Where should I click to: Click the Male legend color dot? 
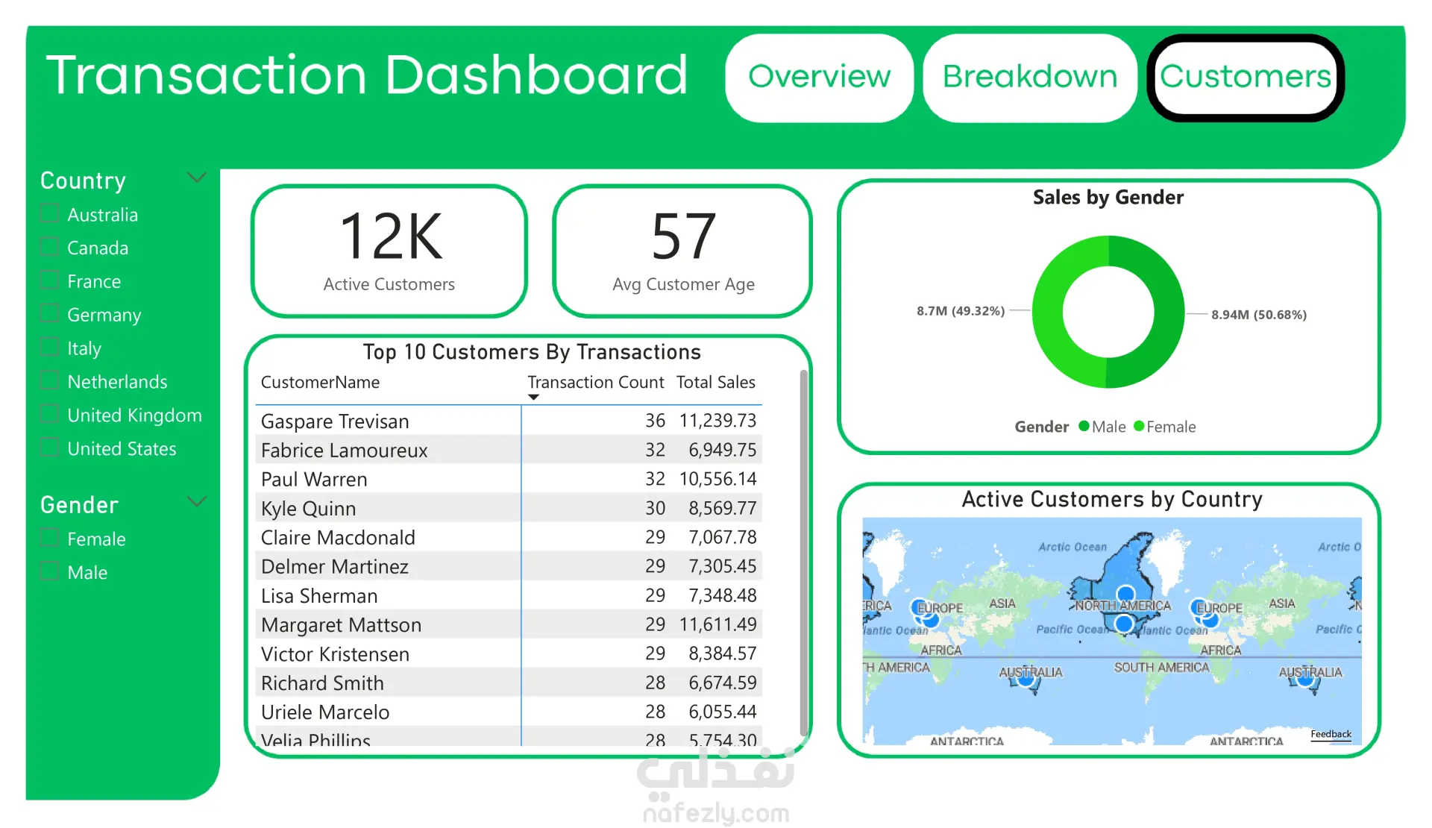point(1084,427)
